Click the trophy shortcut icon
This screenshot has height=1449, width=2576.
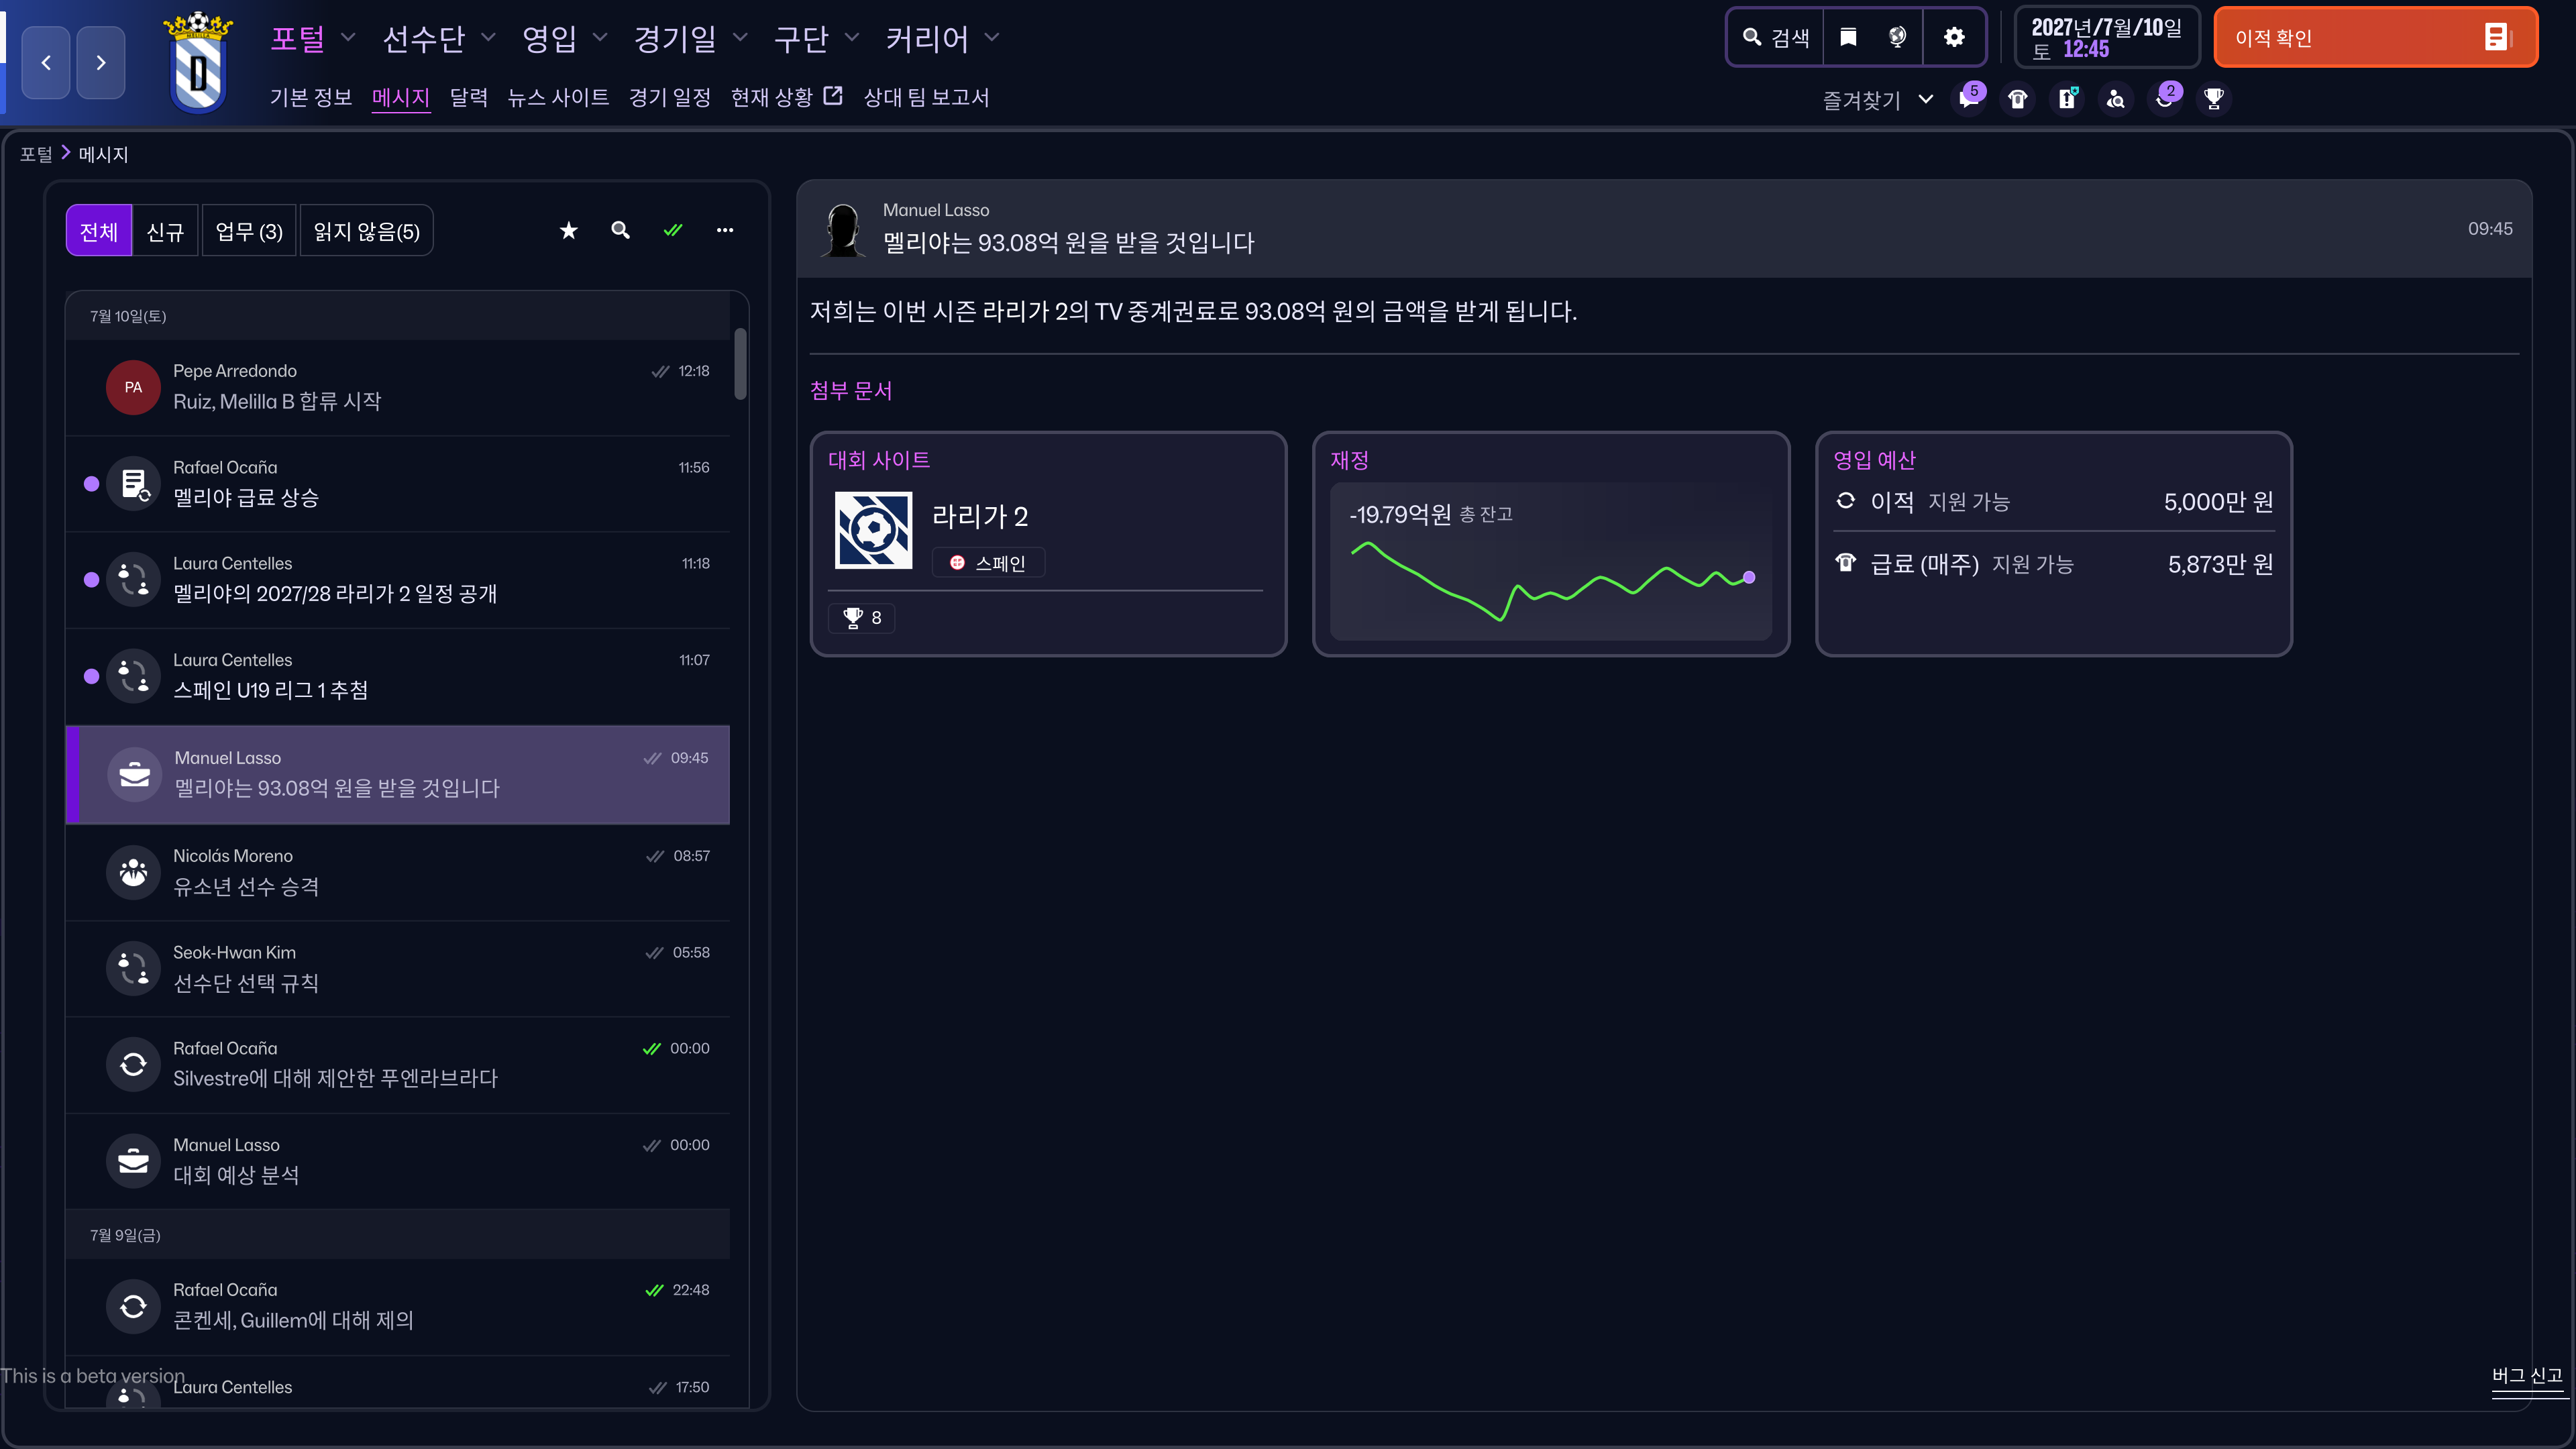point(2214,98)
